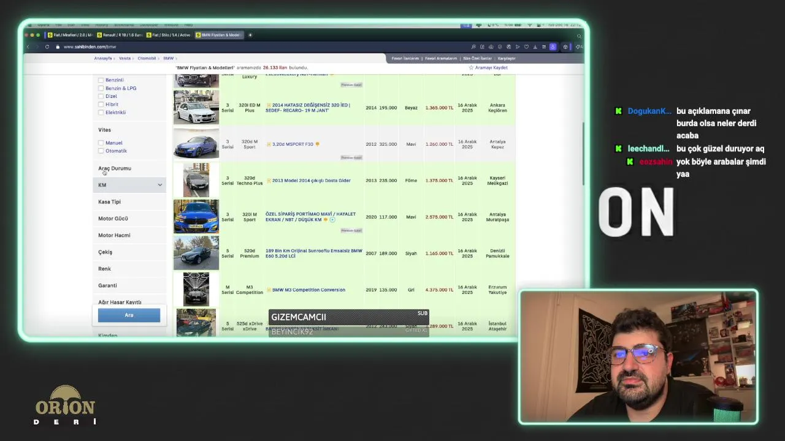Viewport: 785px width, 441px height.
Task: Open the Bookmarks menu in macOS menu bar
Action: coord(124,25)
